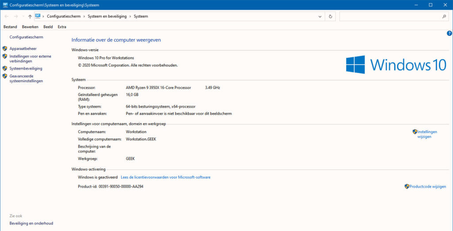Refresh the address bar view

click(x=330, y=16)
